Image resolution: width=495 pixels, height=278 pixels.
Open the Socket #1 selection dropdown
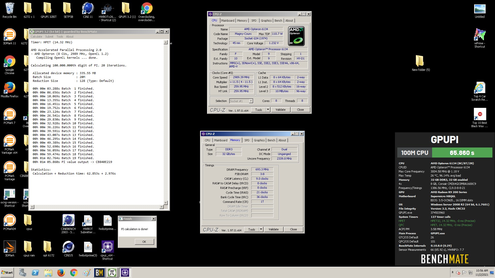[241, 101]
